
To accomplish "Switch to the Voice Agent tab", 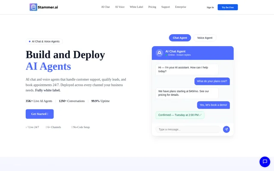I will 205,38.
